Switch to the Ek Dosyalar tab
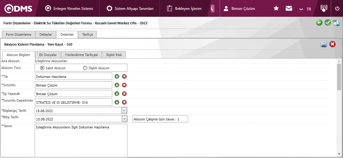The width and height of the screenshot is (343, 158). click(x=48, y=55)
